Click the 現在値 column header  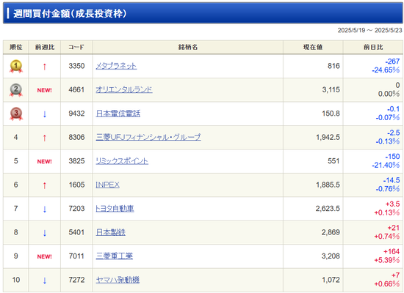[313, 47]
